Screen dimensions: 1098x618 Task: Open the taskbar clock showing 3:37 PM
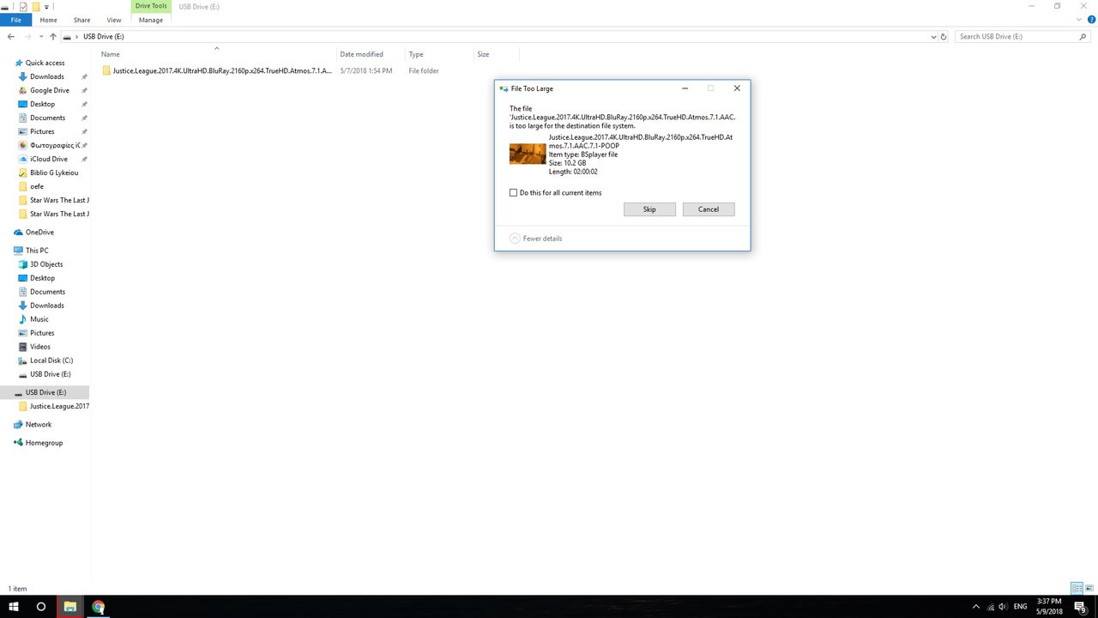[x=1050, y=607]
